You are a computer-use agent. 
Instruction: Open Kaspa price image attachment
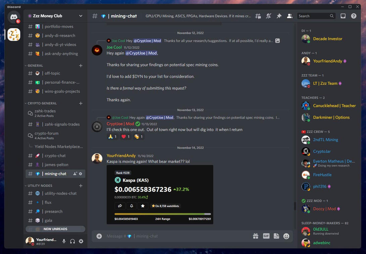(160, 195)
